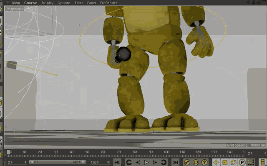Click the yellow spline handle endpoint
This screenshot has height=166, width=267.
click(57, 75)
